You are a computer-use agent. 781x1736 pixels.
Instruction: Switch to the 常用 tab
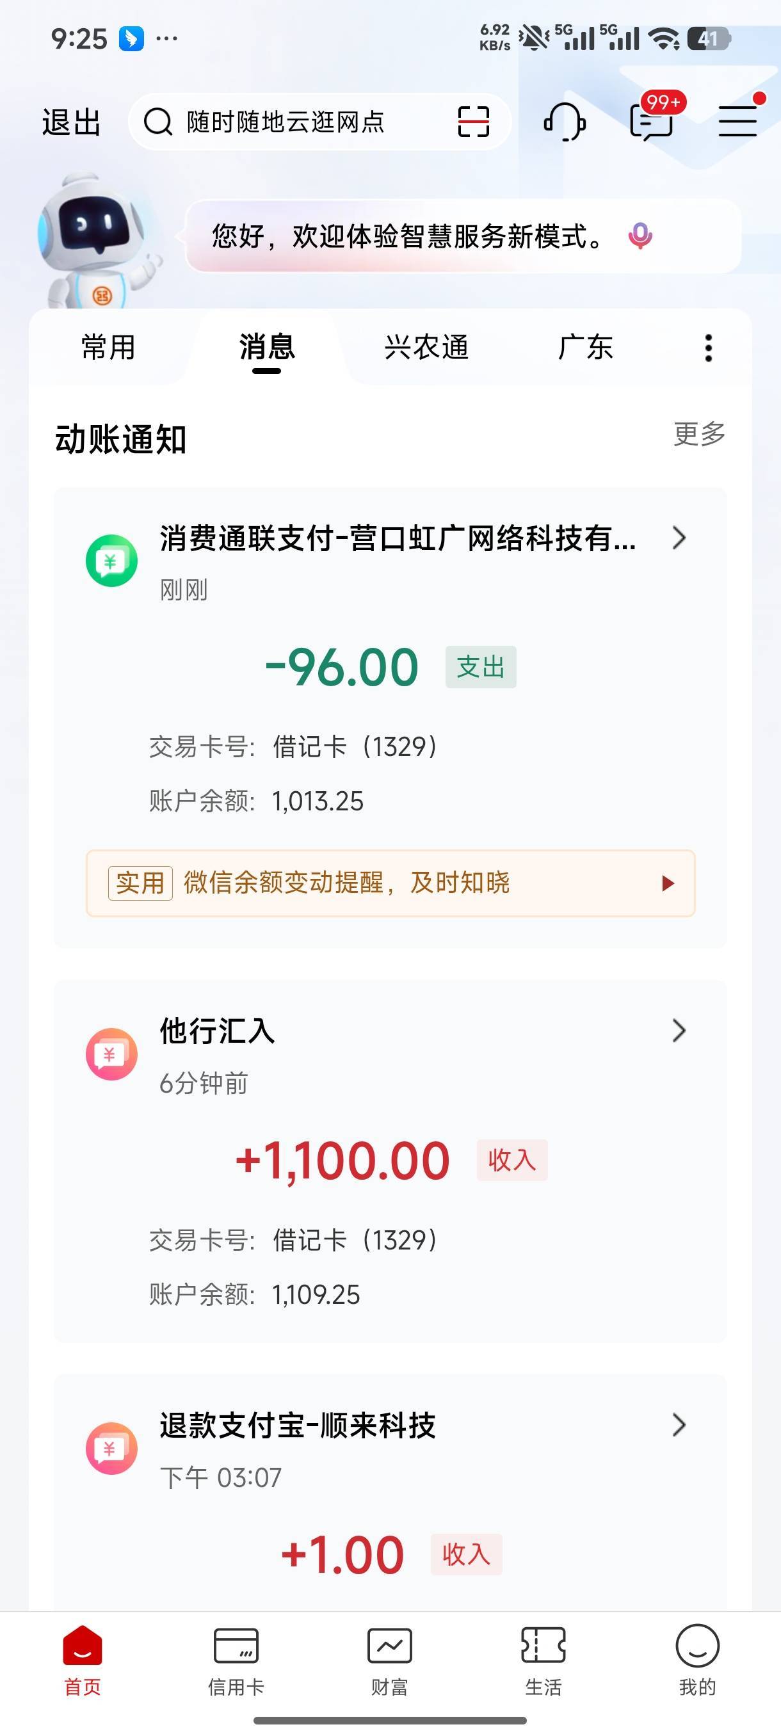[108, 348]
